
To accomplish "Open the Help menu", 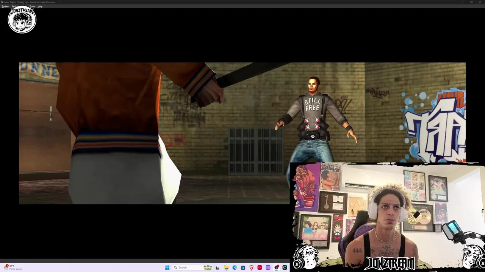I will [40, 6].
